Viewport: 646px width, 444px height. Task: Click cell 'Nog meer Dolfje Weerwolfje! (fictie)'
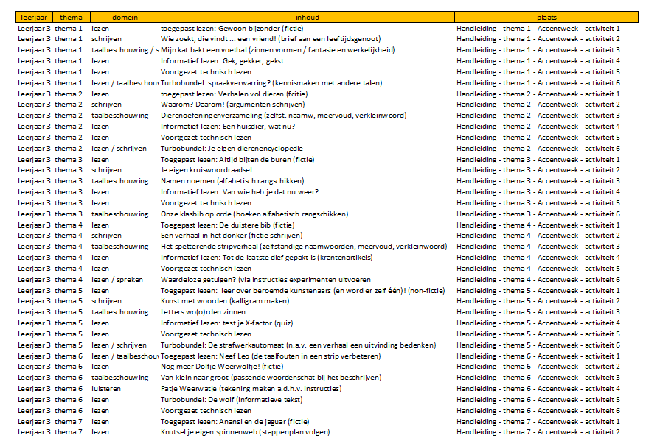[x=222, y=366]
